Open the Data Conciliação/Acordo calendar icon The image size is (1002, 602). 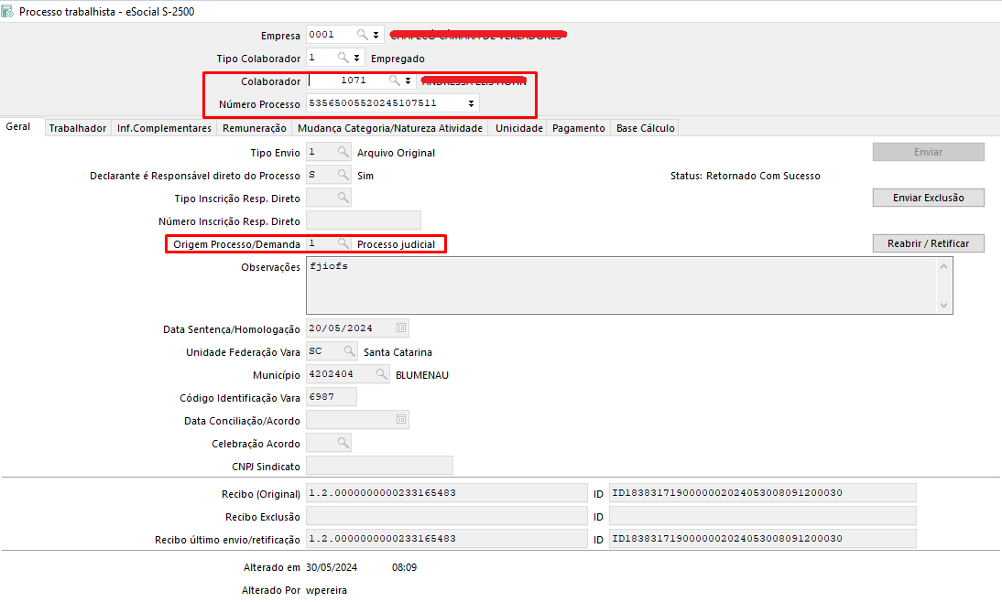400,419
